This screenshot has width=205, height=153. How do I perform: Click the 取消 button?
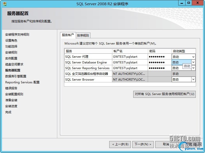coord(166,144)
